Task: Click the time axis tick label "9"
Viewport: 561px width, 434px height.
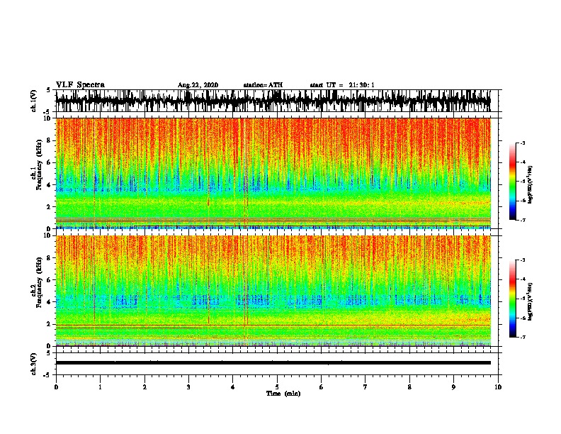Action: (453, 387)
